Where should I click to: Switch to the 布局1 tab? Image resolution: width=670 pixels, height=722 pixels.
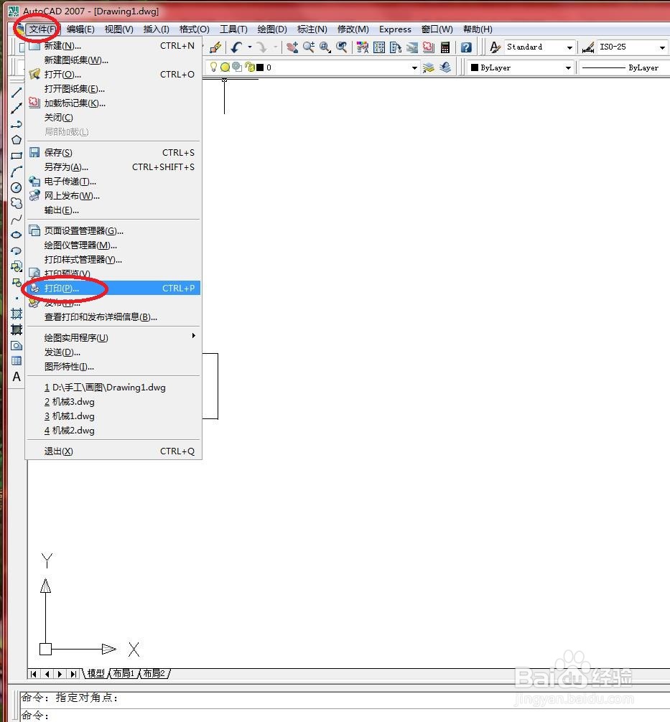pyautogui.click(x=124, y=674)
